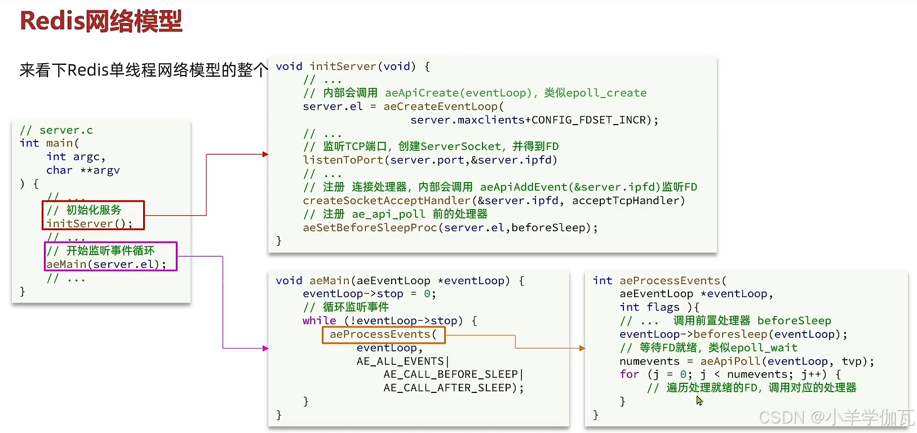This screenshot has height=433, width=917.
Task: Click the "// 开始监听事件循环" comment
Action: pos(101,250)
